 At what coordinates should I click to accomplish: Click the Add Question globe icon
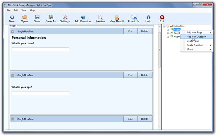83,17
